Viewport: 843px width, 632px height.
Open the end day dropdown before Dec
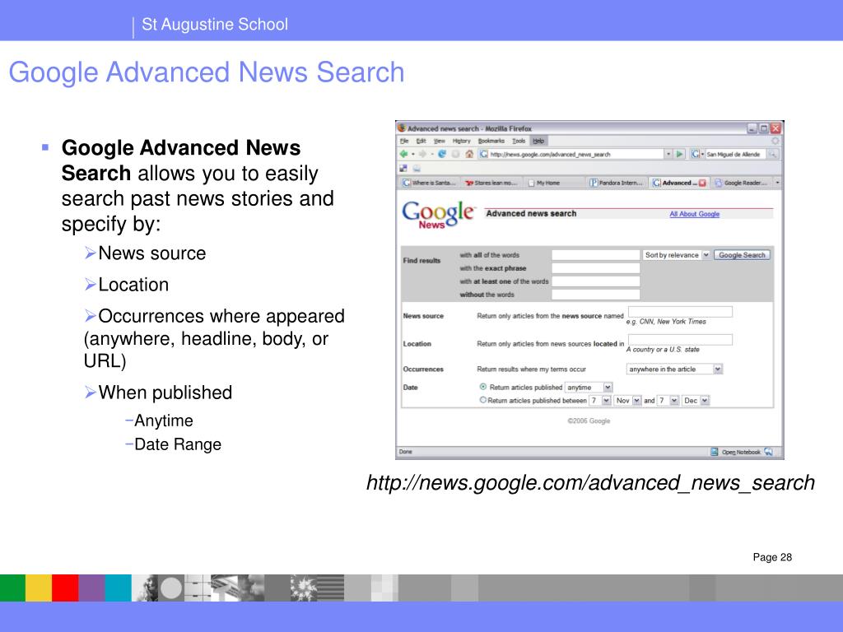coord(668,401)
